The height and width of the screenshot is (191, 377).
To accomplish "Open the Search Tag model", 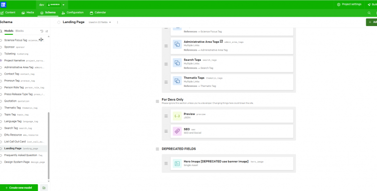I will (24, 128).
